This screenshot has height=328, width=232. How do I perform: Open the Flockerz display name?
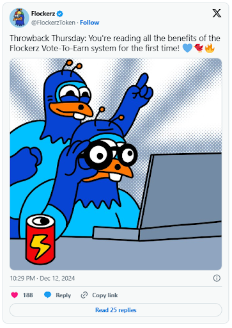(x=43, y=13)
